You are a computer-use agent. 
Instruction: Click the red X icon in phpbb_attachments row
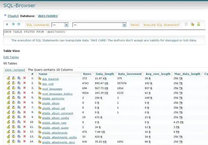(x=24, y=131)
